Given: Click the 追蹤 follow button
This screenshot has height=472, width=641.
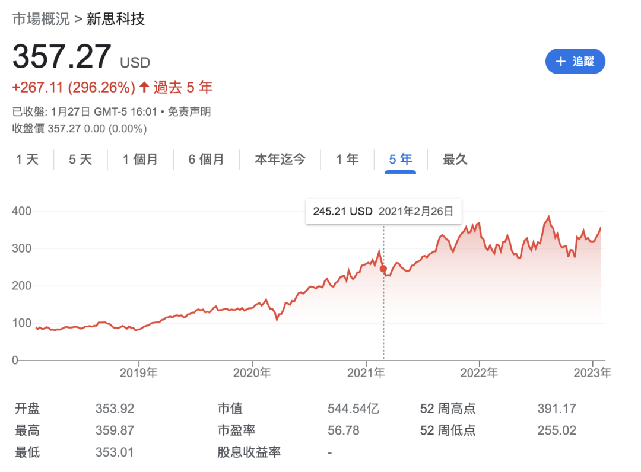Looking at the screenshot, I should point(575,61).
